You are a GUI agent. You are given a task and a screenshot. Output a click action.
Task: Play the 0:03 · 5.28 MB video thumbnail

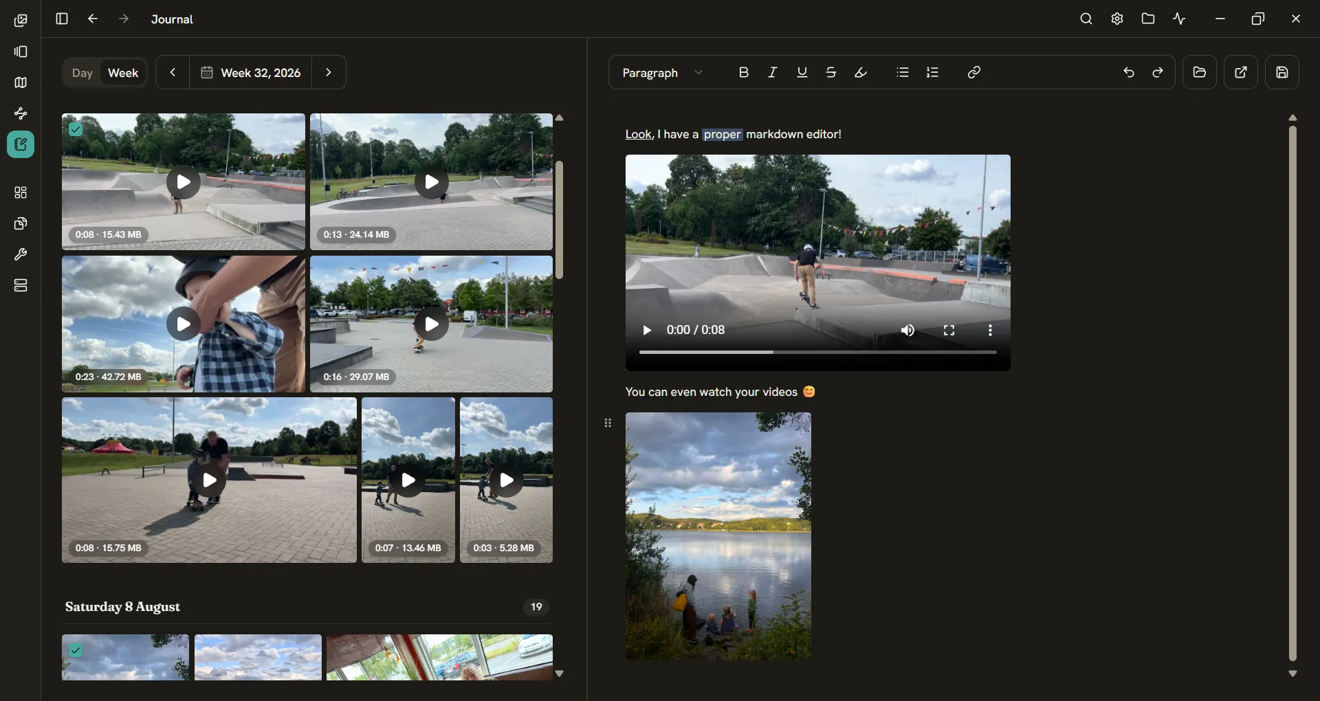tap(507, 480)
